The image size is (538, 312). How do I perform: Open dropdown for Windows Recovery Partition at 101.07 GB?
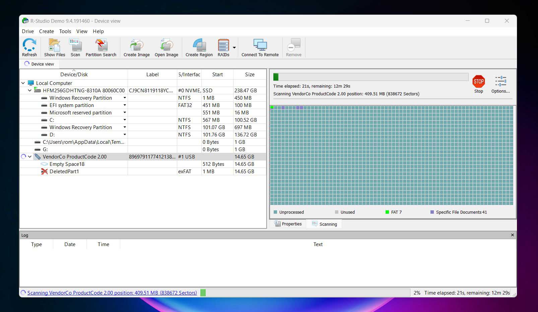(125, 127)
